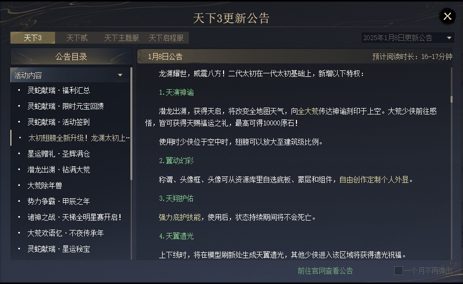Image resolution: width=463 pixels, height=284 pixels.
Task: Open 势力争霸·甲辰之年 announcement
Action: pos(58,201)
